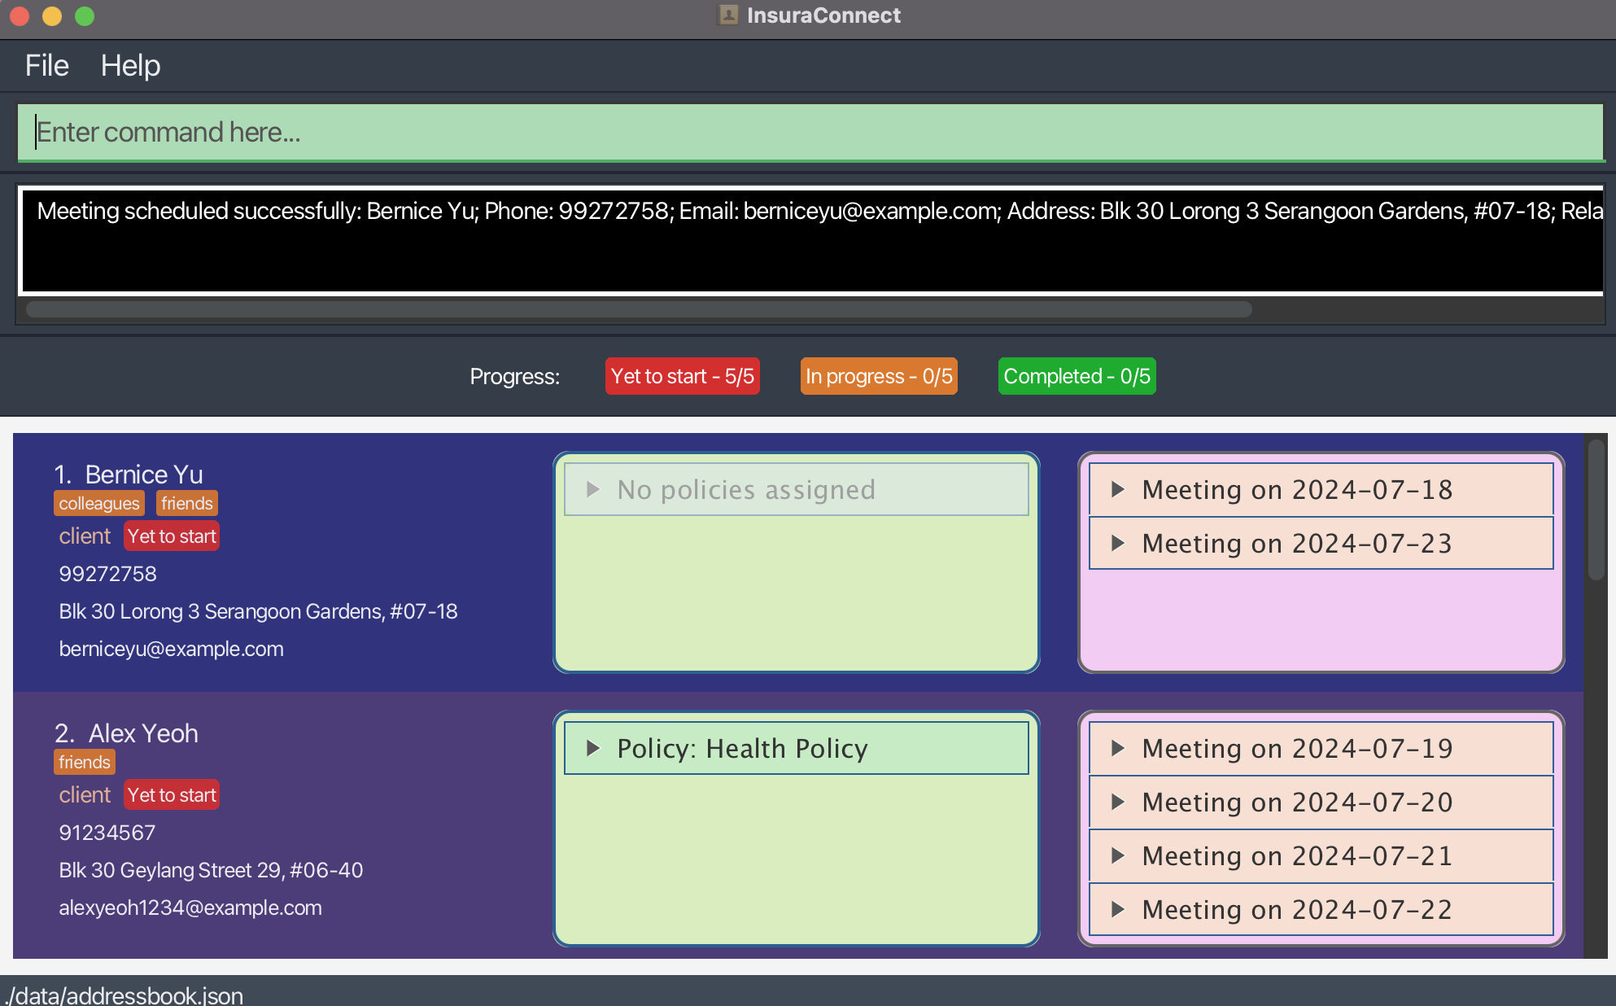1616x1006 pixels.
Task: Click the vertical scrollbar of client list
Action: pyautogui.click(x=1596, y=510)
